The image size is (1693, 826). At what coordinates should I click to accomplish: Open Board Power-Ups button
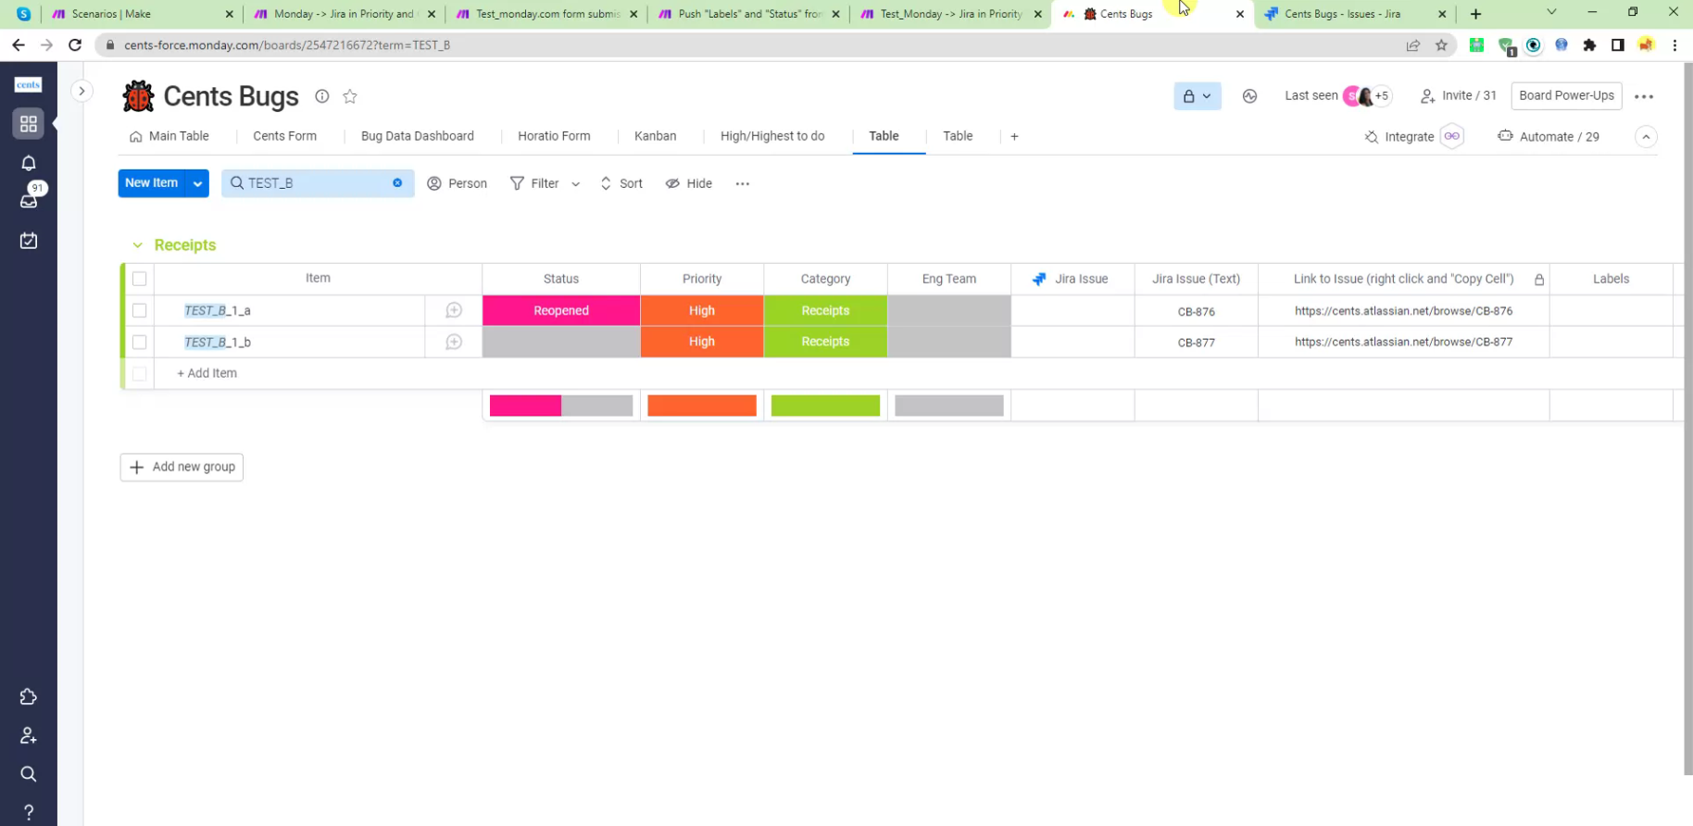(x=1566, y=96)
